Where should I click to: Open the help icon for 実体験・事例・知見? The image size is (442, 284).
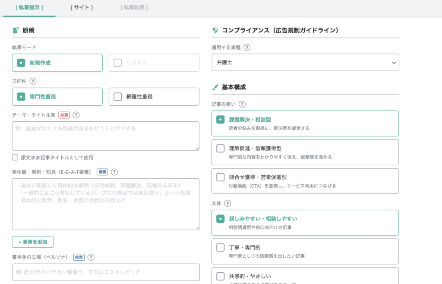tap(113, 172)
